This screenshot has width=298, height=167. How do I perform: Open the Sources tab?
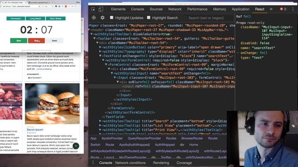tap(156, 9)
